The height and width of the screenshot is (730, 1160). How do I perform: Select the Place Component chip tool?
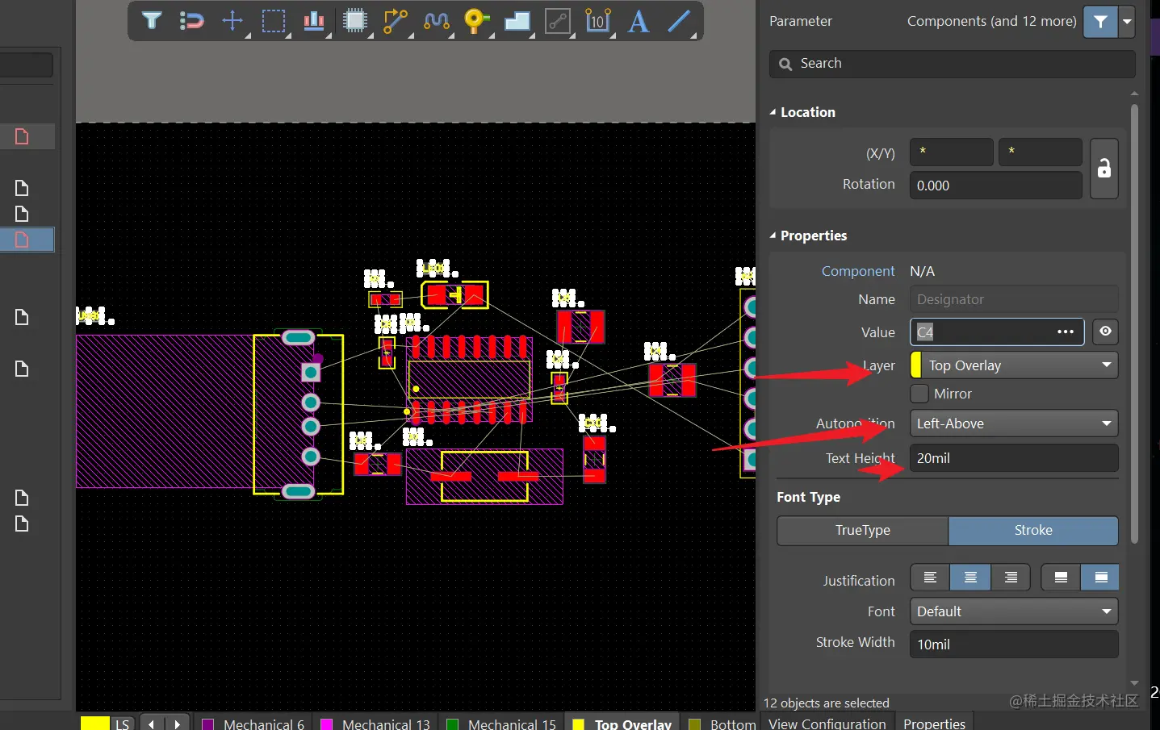[x=355, y=20]
